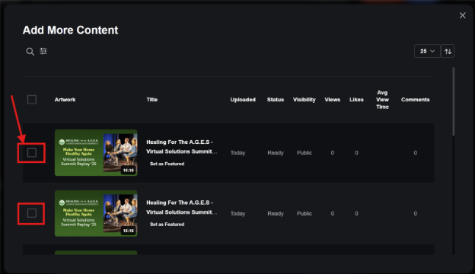Close the Add More Content dialog
Screen dimensions: 475x274
pyautogui.click(x=462, y=15)
